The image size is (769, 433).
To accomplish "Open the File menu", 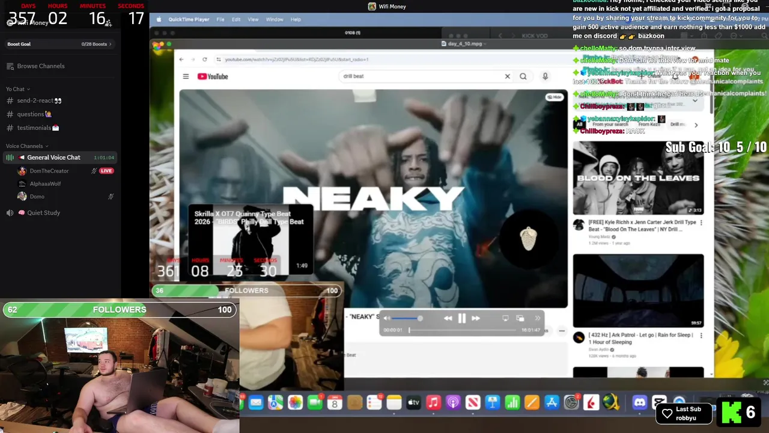I will tap(220, 19).
